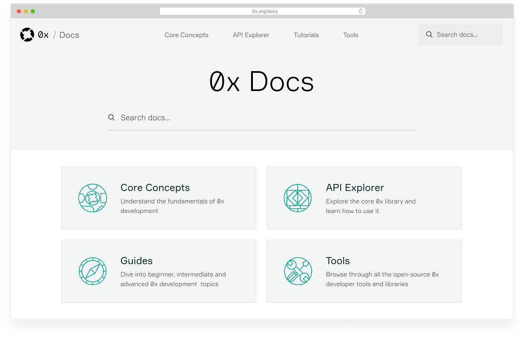Click the magnifier icon beside large search
524x337 pixels.
(111, 117)
